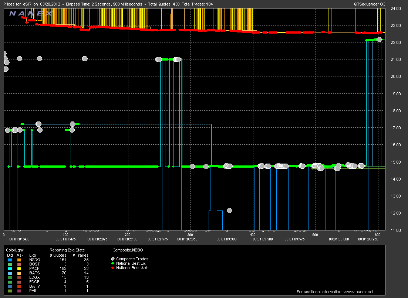Click the 08:01:01:400 time axis label

pyautogui.click(x=19, y=239)
